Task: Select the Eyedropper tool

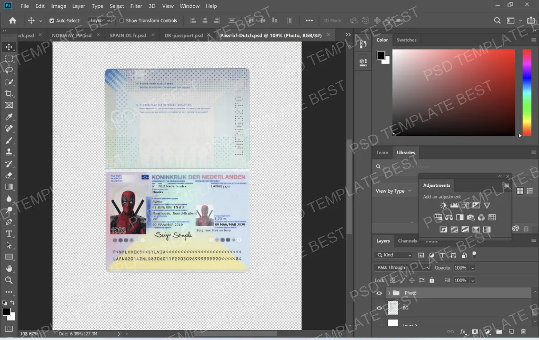Action: (9, 117)
